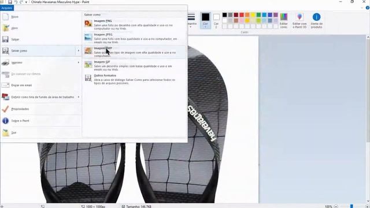Click the Novo (new file) menu item

41,17
